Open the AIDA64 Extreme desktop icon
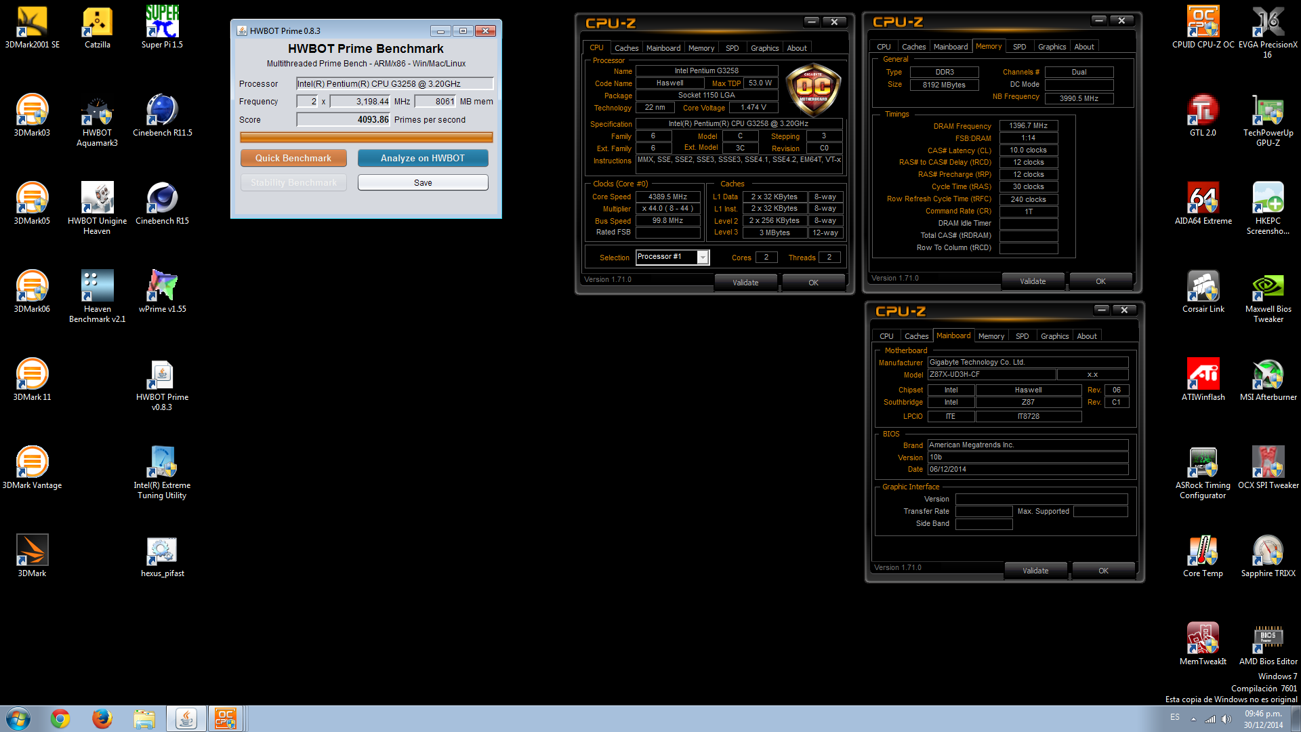1301x732 pixels. click(1203, 203)
